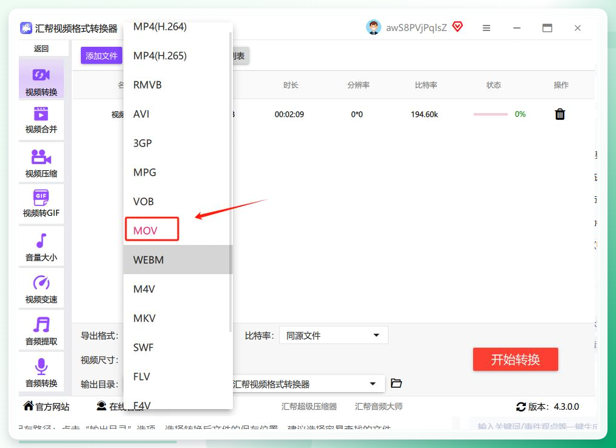Click the 添加文件 add file button

pyautogui.click(x=102, y=56)
